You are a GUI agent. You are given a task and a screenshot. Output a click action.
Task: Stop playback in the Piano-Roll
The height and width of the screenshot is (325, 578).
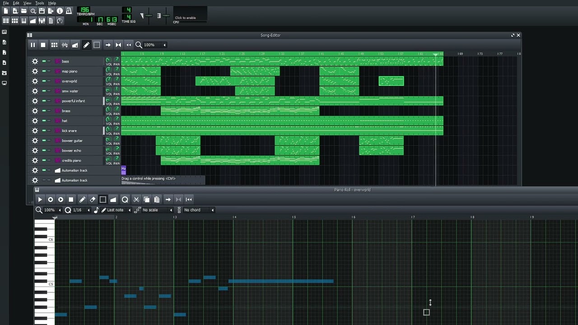click(71, 200)
